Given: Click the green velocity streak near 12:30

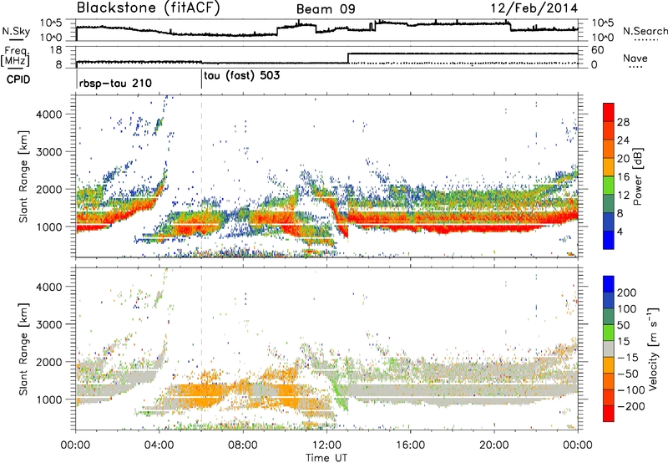Looking at the screenshot, I should pyautogui.click(x=340, y=392).
